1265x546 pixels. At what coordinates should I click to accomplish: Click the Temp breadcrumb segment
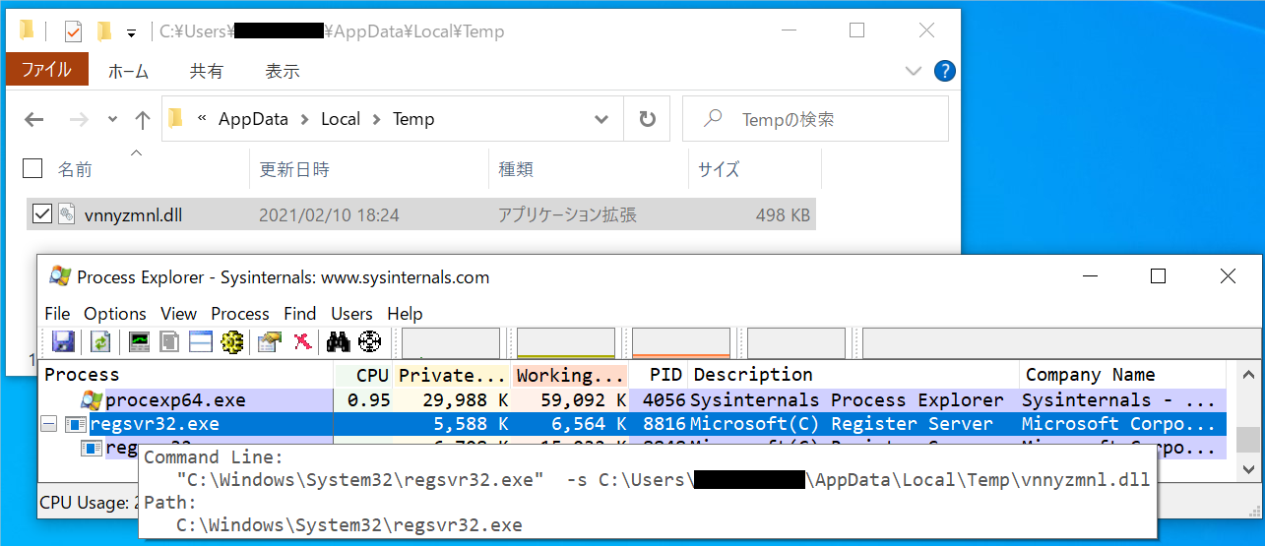point(413,119)
